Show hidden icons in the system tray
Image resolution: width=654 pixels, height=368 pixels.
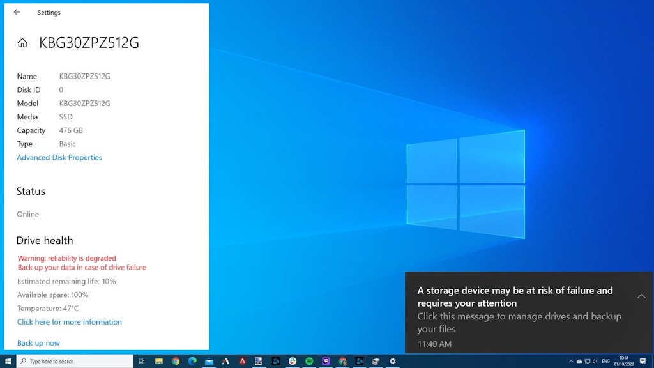click(572, 361)
